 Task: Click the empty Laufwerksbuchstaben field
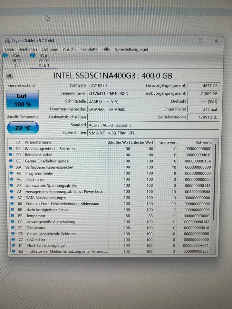(116, 117)
